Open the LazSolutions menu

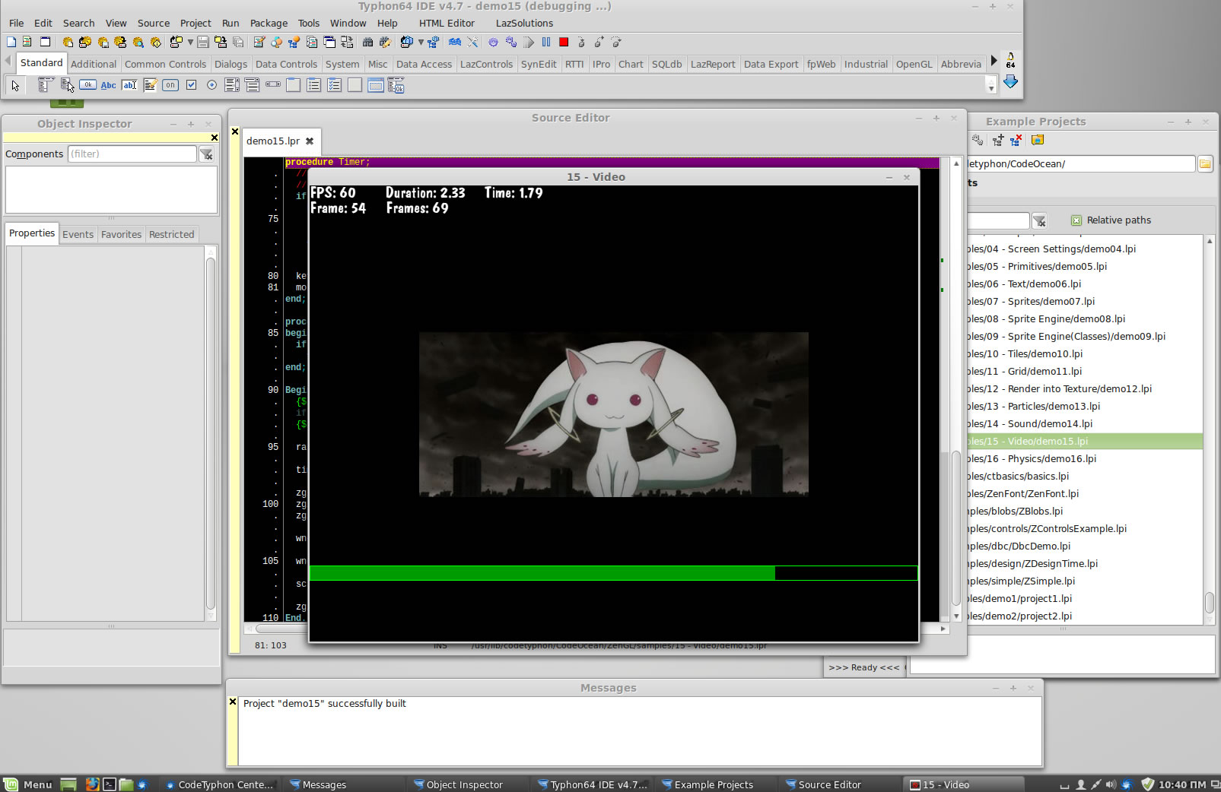tap(524, 24)
